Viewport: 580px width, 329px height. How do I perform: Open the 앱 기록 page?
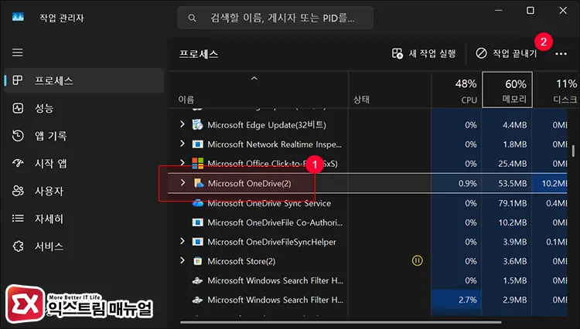[x=84, y=135]
